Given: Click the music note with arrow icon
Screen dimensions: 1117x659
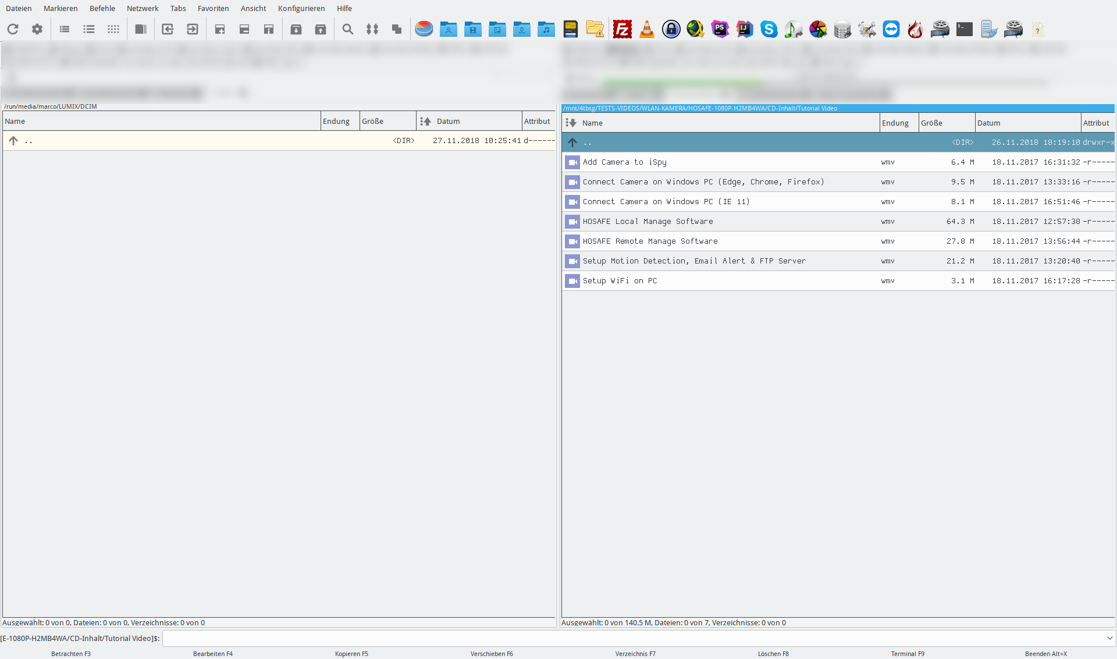Looking at the screenshot, I should [794, 29].
